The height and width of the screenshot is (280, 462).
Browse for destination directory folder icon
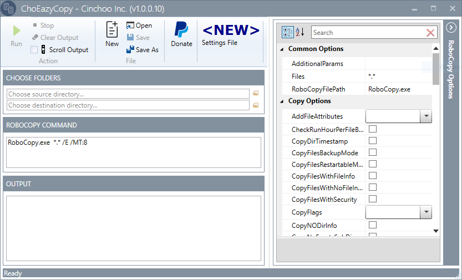click(x=256, y=105)
